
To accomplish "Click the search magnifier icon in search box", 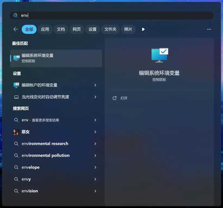I will pyautogui.click(x=15, y=15).
